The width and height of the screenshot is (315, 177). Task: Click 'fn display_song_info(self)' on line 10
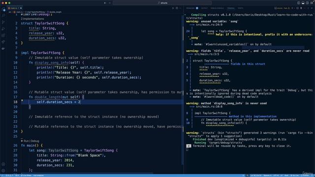coord(55,62)
